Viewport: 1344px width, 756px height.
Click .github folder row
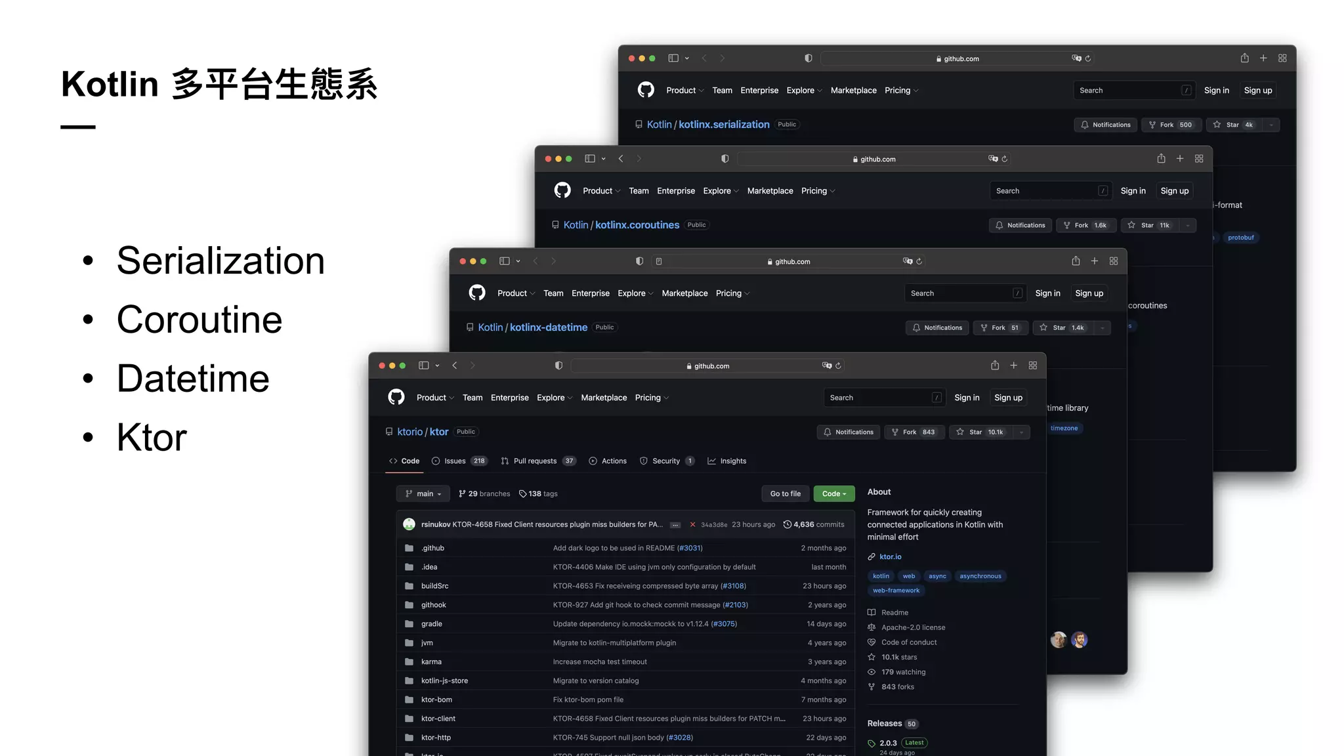(625, 548)
